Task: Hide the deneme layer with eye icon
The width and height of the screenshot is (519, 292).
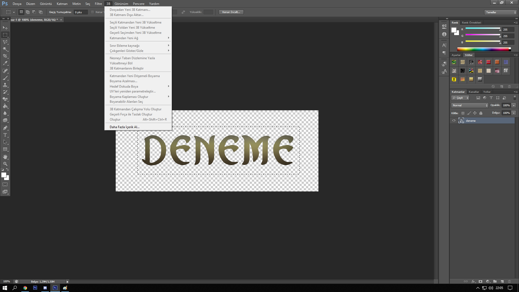Action: tap(454, 121)
